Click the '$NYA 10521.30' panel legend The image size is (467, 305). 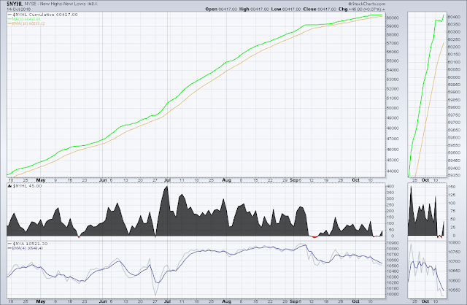tap(28, 244)
